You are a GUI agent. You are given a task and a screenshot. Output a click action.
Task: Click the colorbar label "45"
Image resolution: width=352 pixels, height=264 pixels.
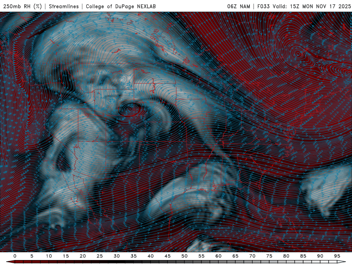[x=167, y=256]
